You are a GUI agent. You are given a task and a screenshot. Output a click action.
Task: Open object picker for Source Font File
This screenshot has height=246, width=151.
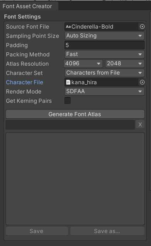tap(142, 27)
